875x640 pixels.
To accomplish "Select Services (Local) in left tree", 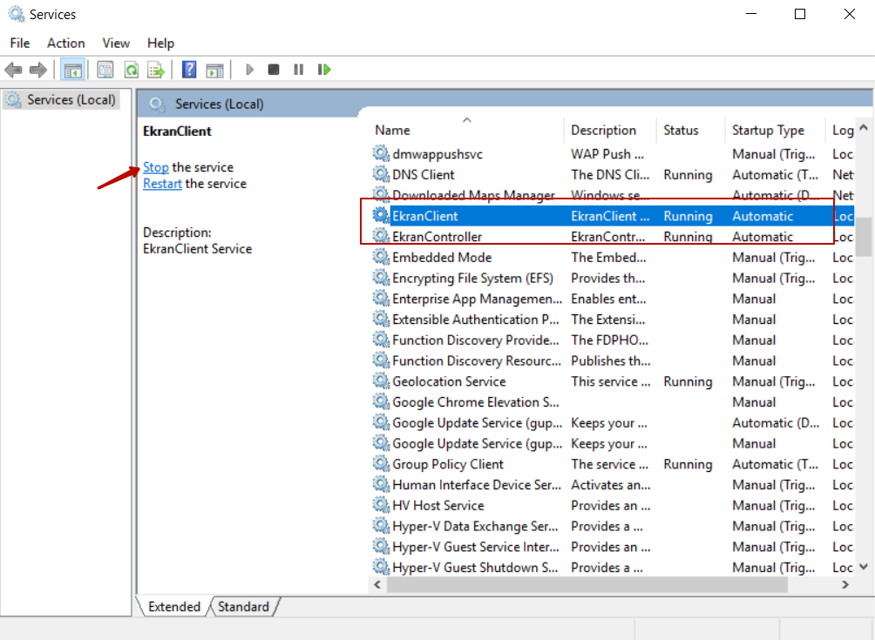I will [x=71, y=100].
